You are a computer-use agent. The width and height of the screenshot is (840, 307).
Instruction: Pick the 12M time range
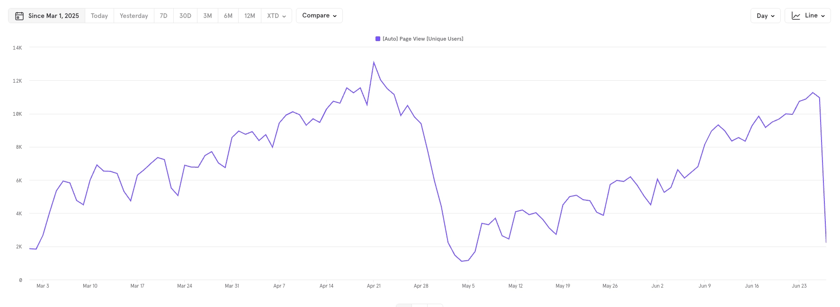(250, 16)
